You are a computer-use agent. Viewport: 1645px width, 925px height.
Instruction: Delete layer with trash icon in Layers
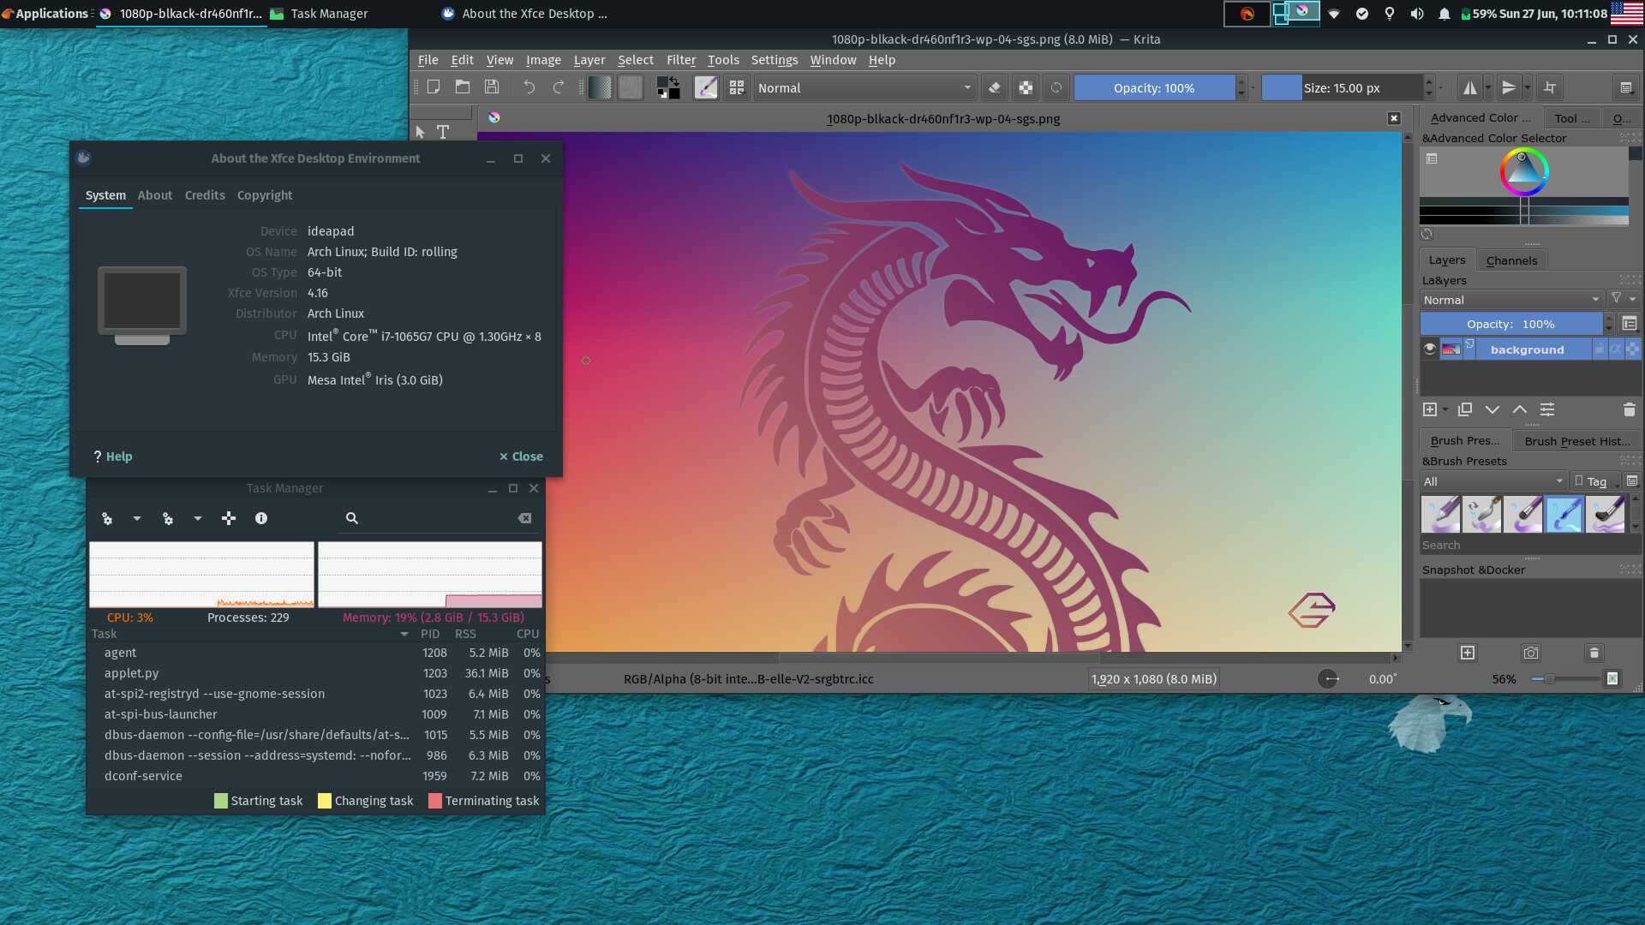click(x=1629, y=410)
